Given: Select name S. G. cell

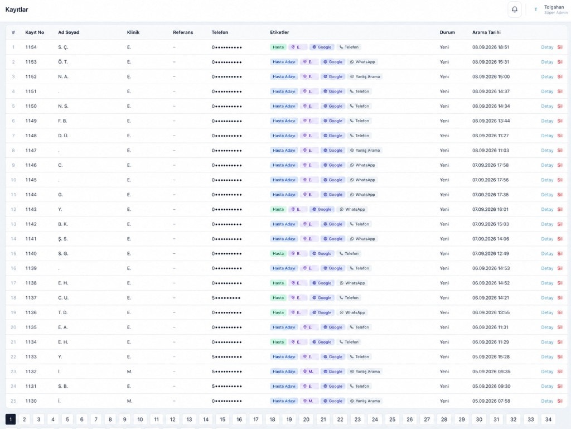Looking at the screenshot, I should click(63, 253).
